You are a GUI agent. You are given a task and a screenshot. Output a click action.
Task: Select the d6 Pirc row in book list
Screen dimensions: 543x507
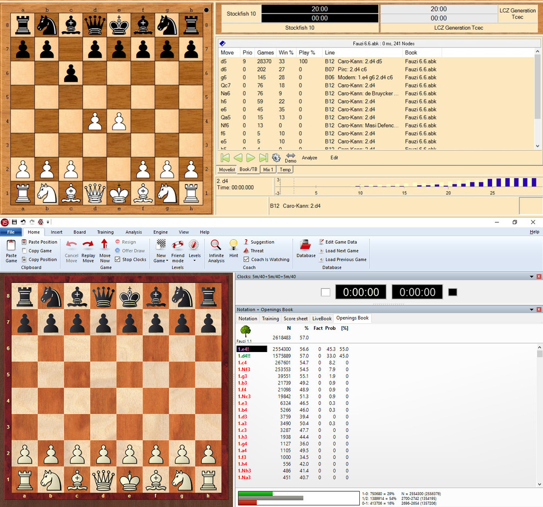click(377, 69)
